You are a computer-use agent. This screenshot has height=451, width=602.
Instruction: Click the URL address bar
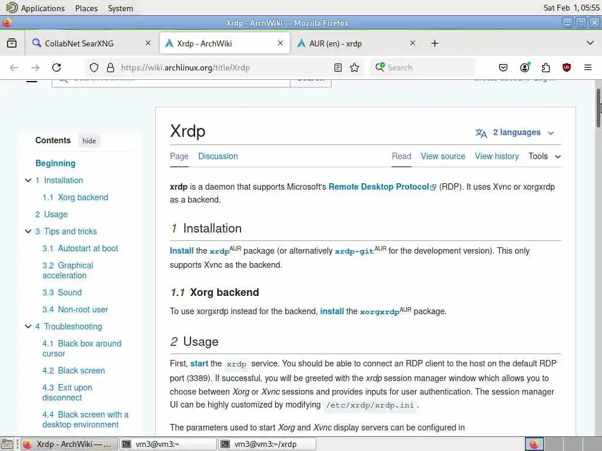[x=225, y=68]
